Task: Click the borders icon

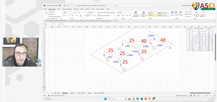Action: point(73,16)
